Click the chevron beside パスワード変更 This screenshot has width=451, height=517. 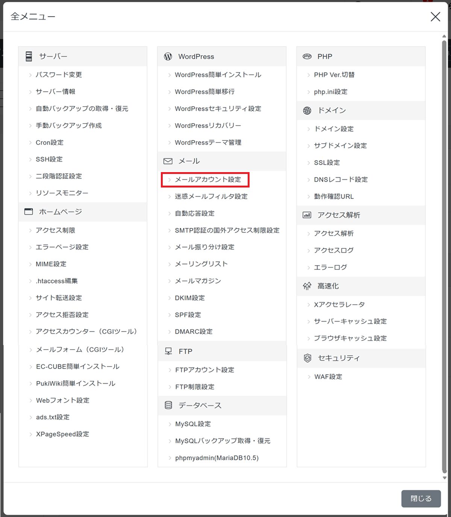pos(30,75)
